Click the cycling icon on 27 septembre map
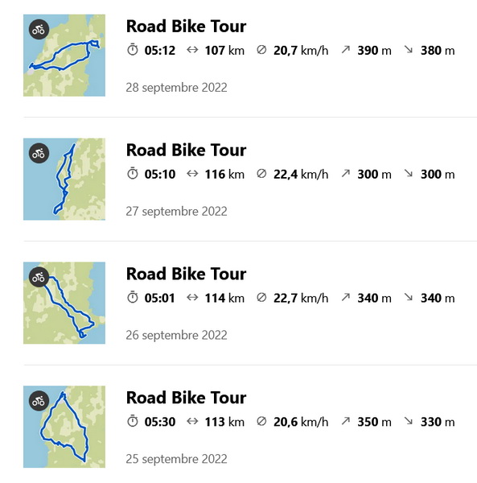 pos(39,153)
